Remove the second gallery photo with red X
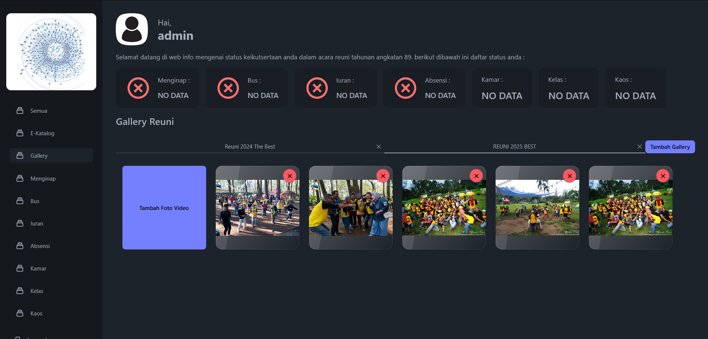708x339 pixels. tap(383, 176)
